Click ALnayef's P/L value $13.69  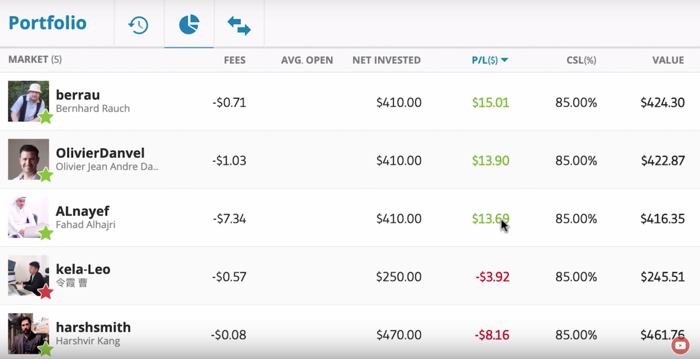click(x=490, y=219)
